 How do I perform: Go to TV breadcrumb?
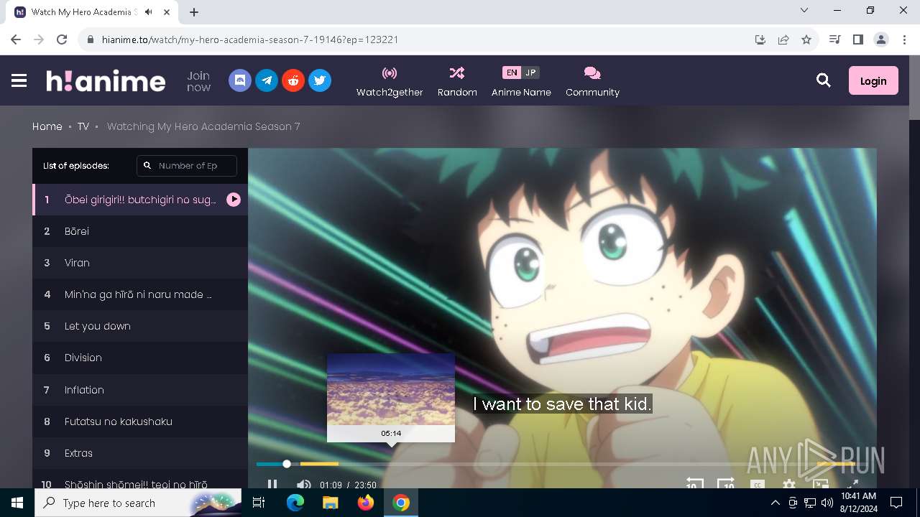(83, 126)
